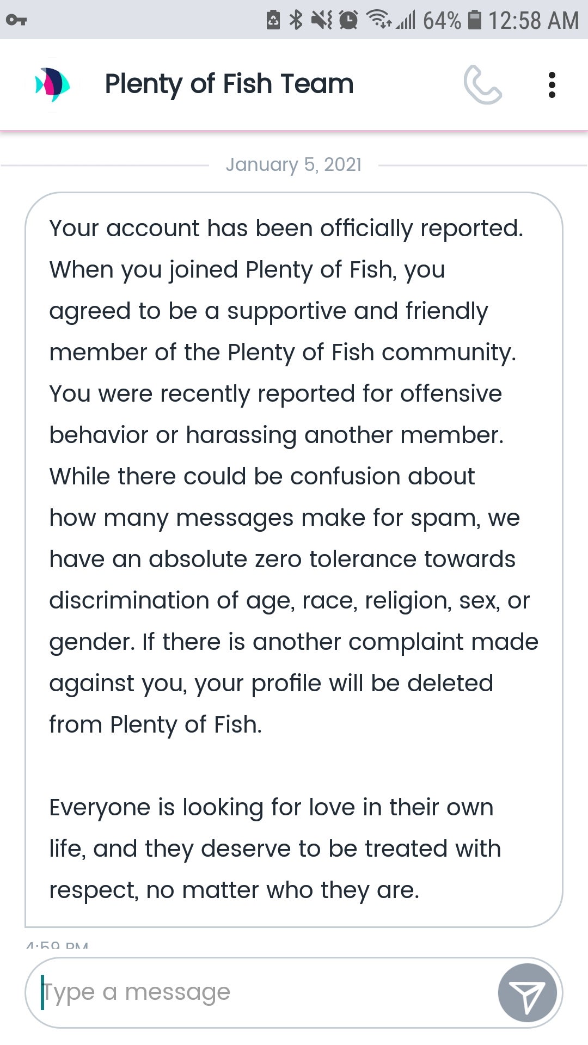Start a call with the phone icon
This screenshot has width=588, height=1045.
click(x=482, y=85)
